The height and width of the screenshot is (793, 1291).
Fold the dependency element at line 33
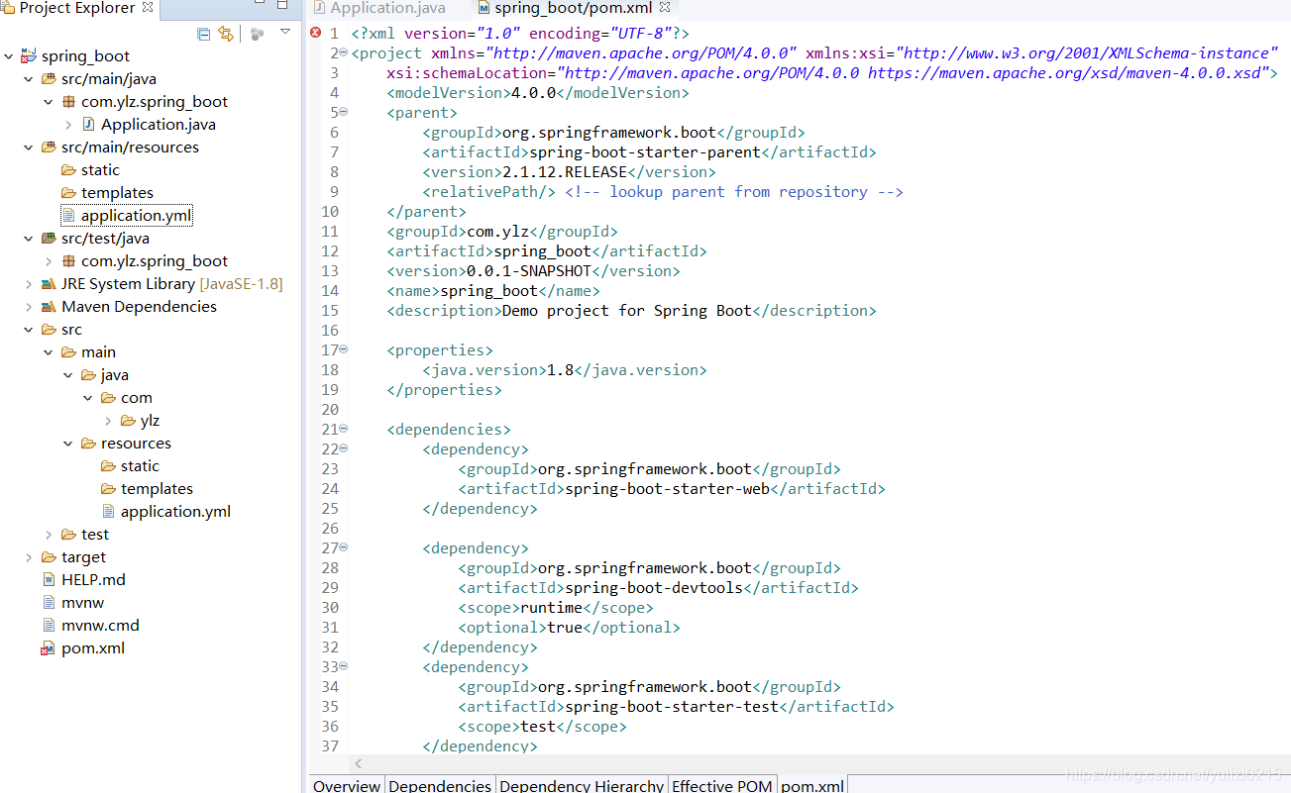point(344,666)
